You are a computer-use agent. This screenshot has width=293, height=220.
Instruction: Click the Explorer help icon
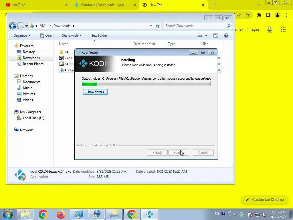(226, 36)
